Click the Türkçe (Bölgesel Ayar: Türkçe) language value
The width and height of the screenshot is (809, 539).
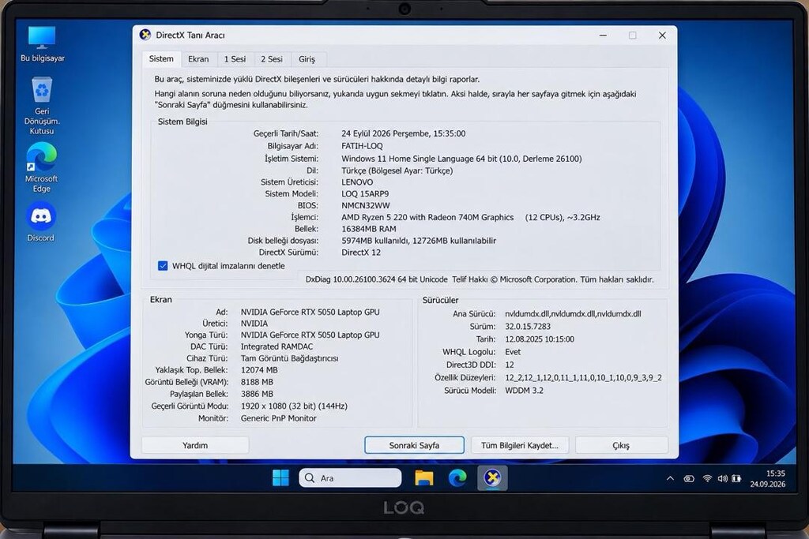point(397,170)
